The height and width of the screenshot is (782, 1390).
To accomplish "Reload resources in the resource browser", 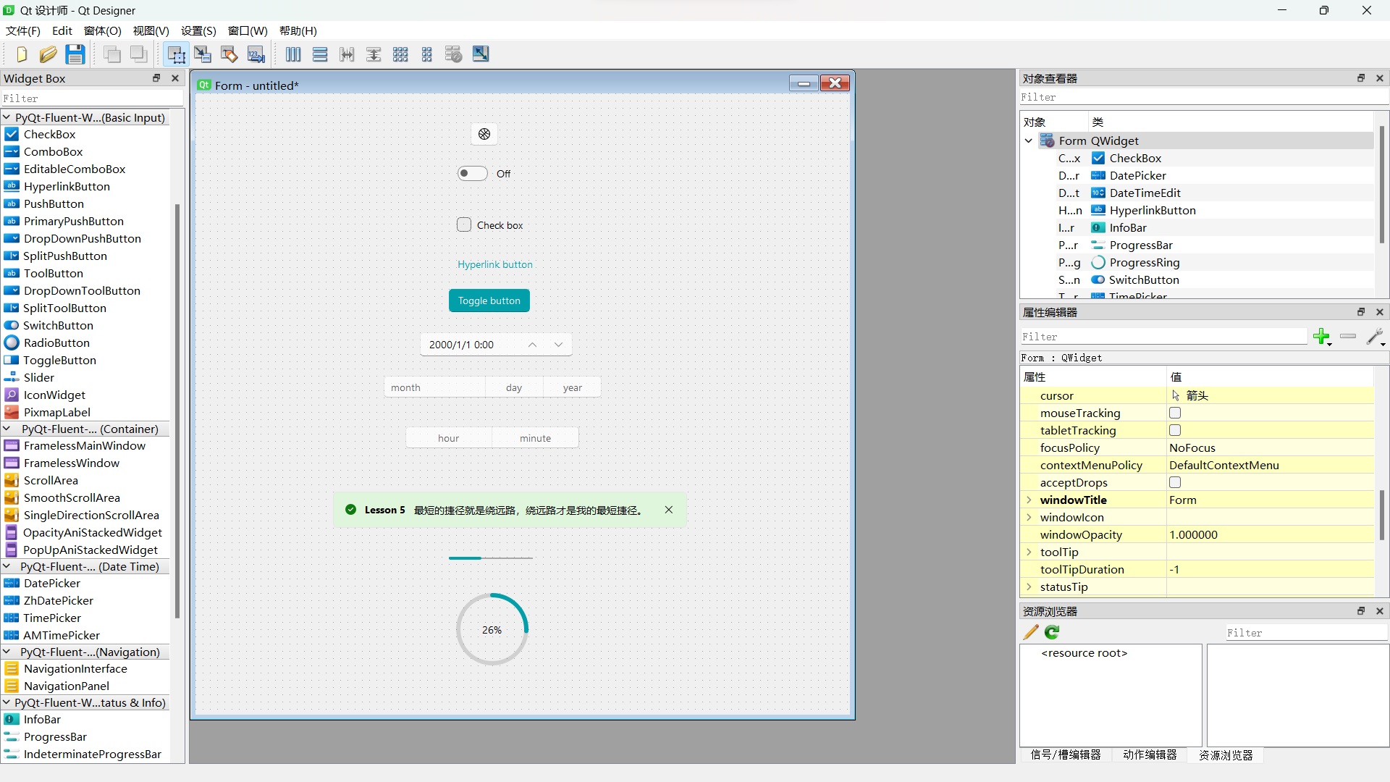I will [1051, 632].
